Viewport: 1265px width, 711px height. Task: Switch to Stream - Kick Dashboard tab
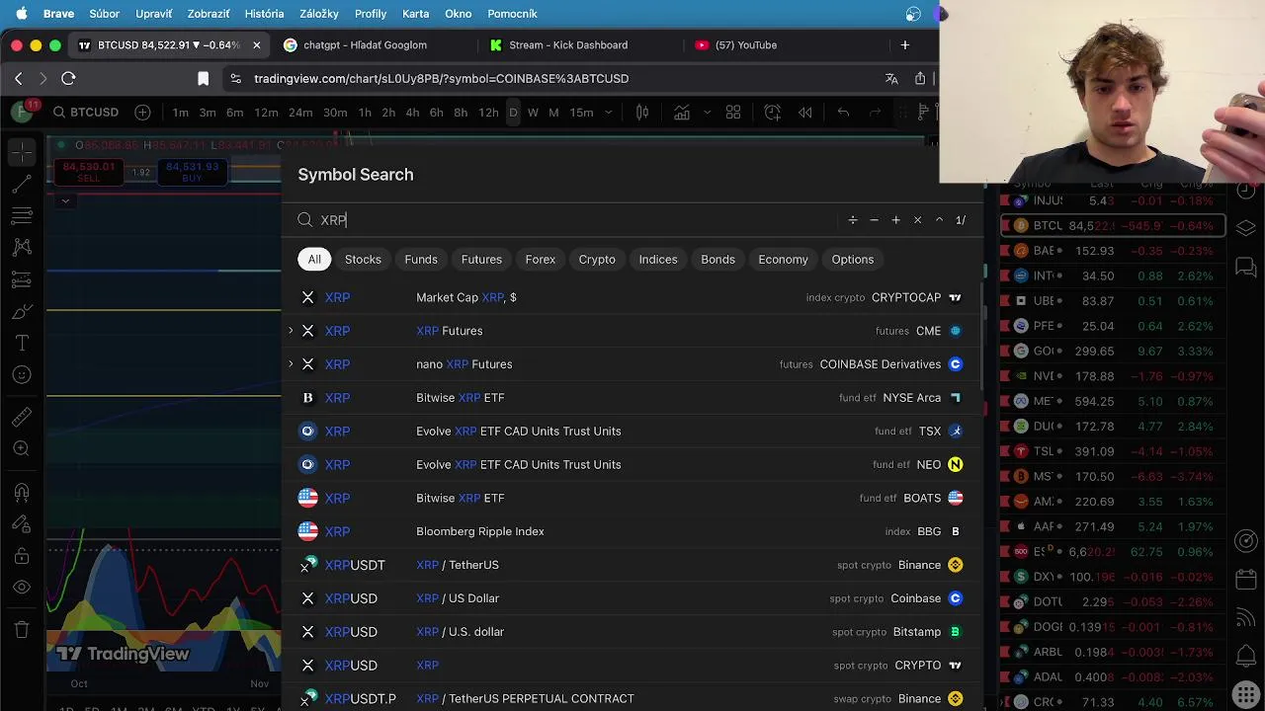click(x=568, y=45)
